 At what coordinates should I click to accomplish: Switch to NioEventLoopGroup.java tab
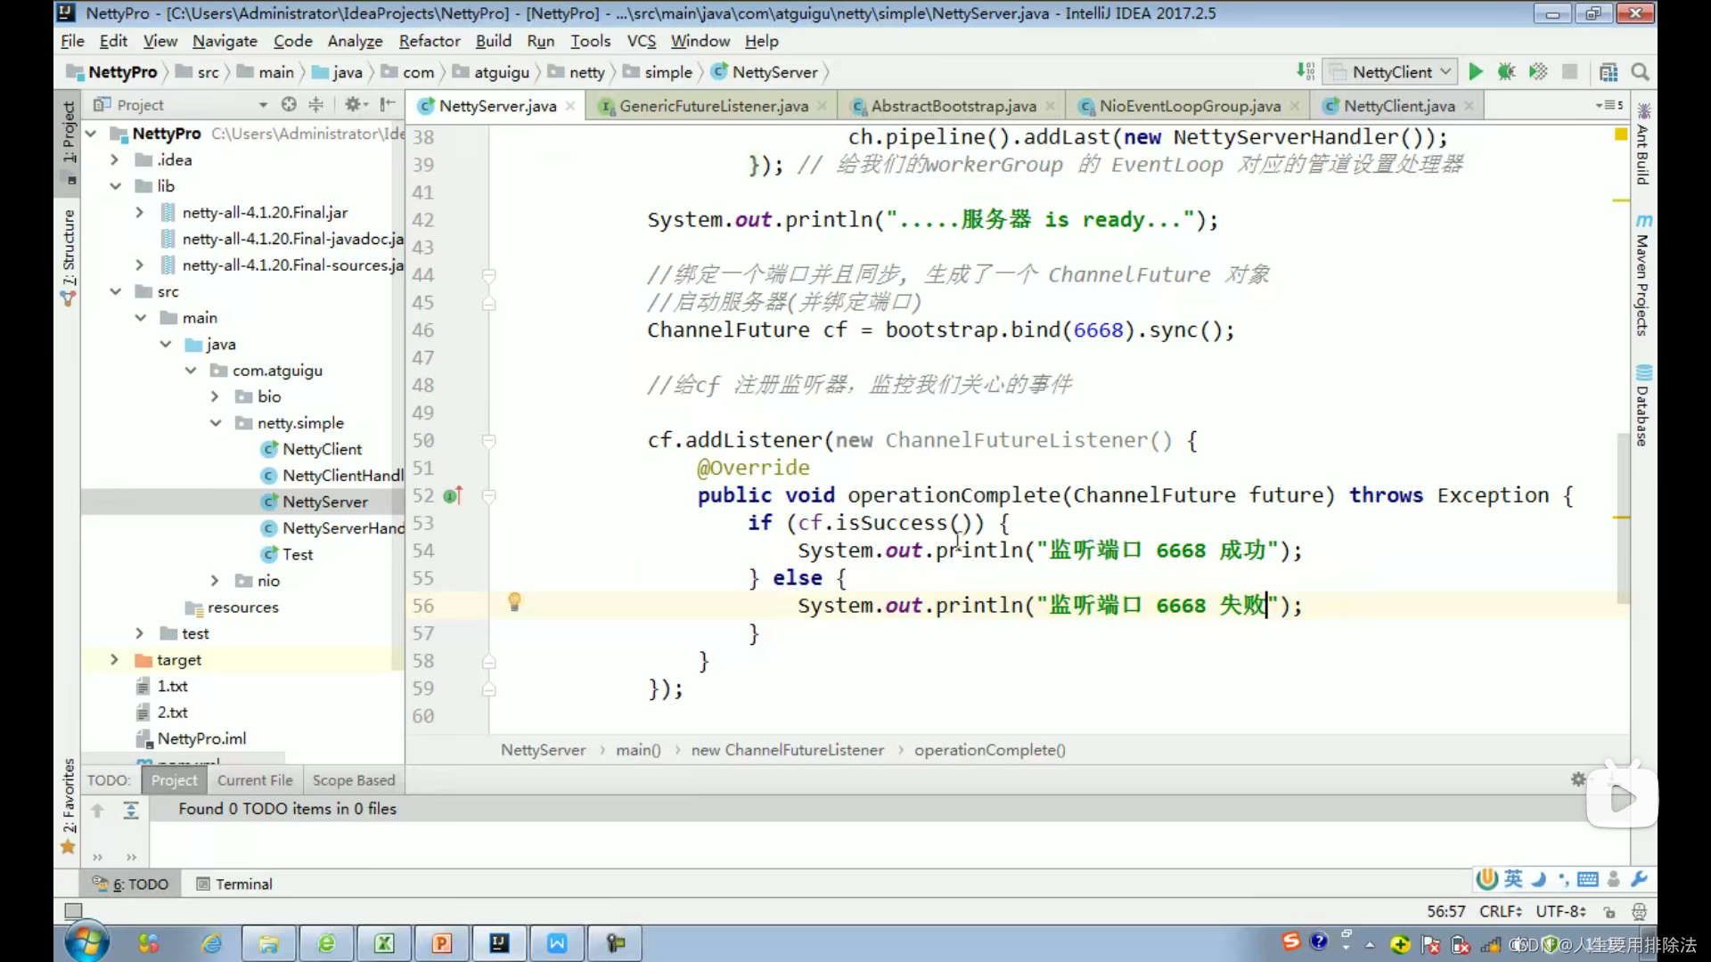click(1190, 106)
